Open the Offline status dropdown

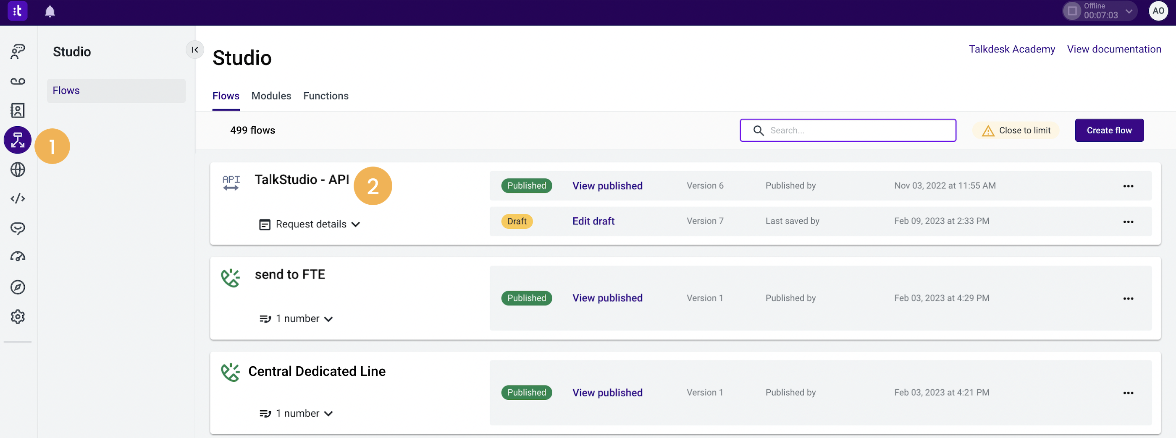point(1100,11)
